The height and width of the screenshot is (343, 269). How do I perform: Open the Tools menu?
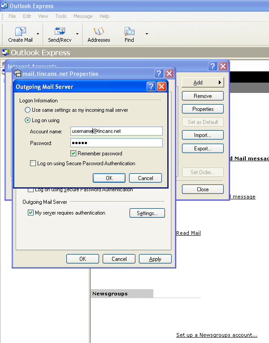pyautogui.click(x=61, y=16)
